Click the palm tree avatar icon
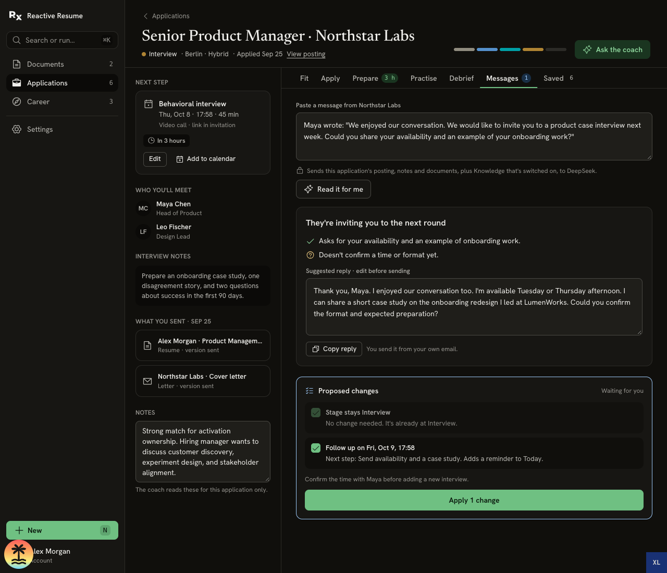Image resolution: width=667 pixels, height=573 pixels. 19,554
